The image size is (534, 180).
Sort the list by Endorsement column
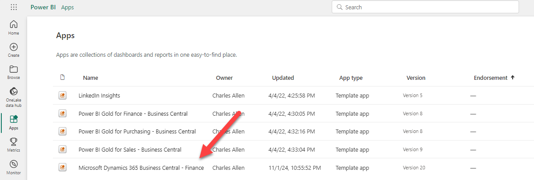[490, 78]
